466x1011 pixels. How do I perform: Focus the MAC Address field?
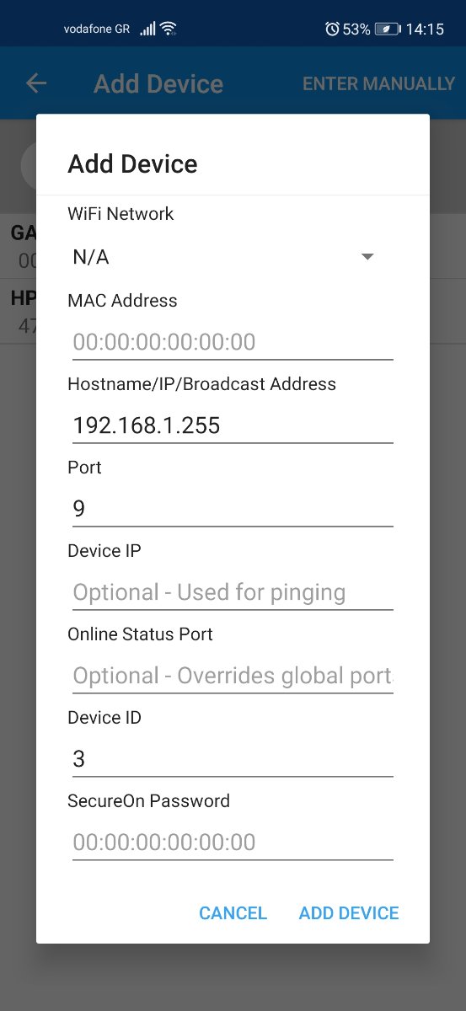click(x=233, y=341)
